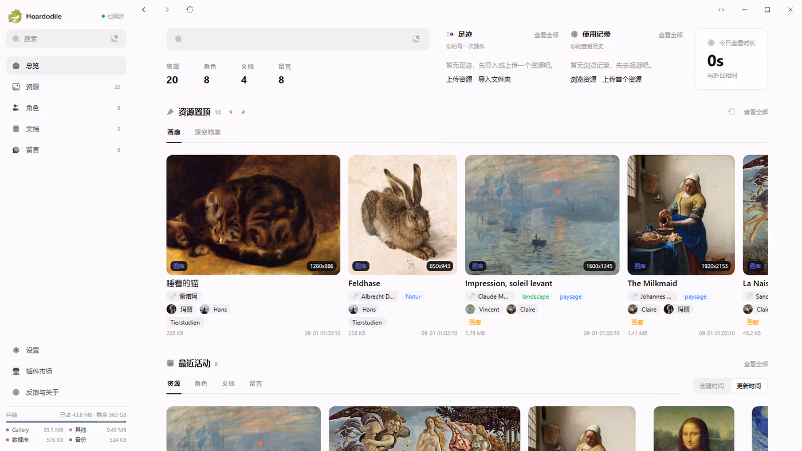Open 查看全部 next to 足迹
Viewport: 802px width, 451px height.
click(547, 35)
